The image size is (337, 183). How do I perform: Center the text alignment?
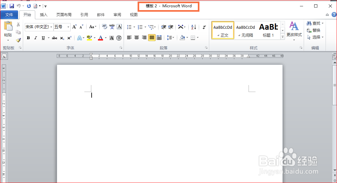coord(136,38)
